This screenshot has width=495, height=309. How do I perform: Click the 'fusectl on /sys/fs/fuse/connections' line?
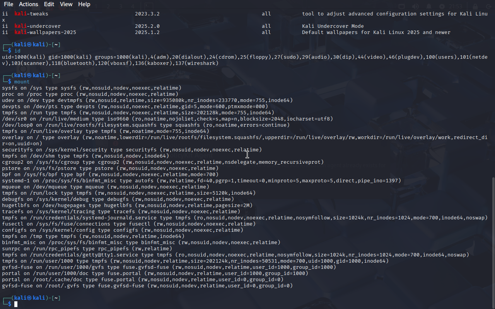tap(129, 224)
